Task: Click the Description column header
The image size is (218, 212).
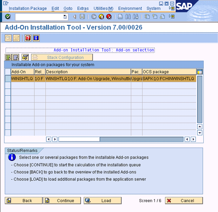Action: click(x=88, y=72)
